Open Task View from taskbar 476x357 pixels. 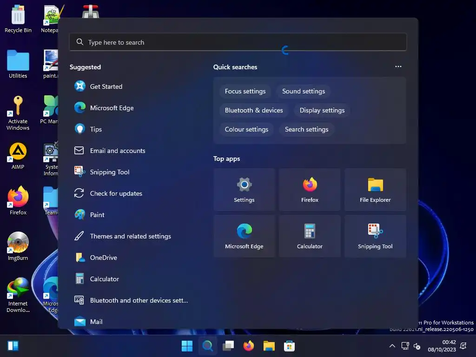pos(228,346)
